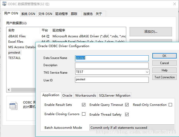
Task: Click the ODBC data source icon in info panel
Action: (x=13, y=106)
